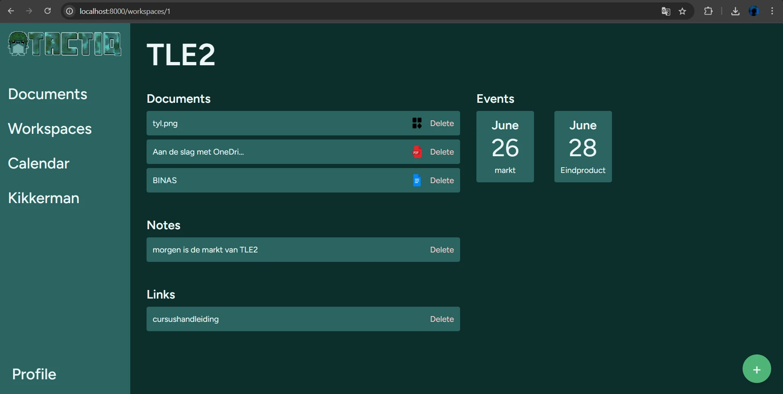Open the browser extensions icon

(708, 11)
